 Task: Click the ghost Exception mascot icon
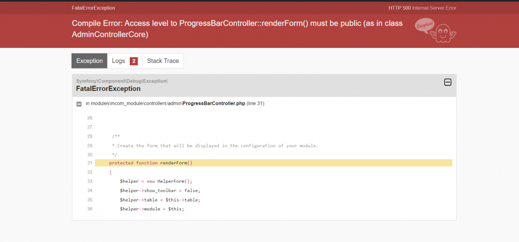[x=435, y=30]
